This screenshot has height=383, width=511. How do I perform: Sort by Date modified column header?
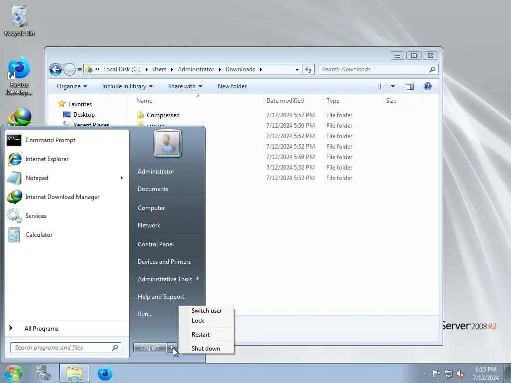pos(285,101)
